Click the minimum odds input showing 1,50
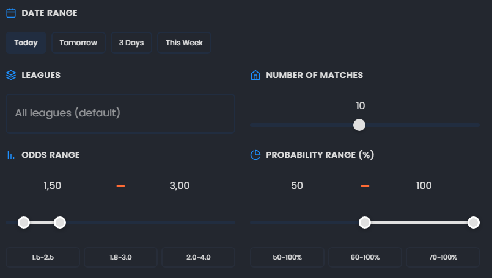 pos(57,186)
